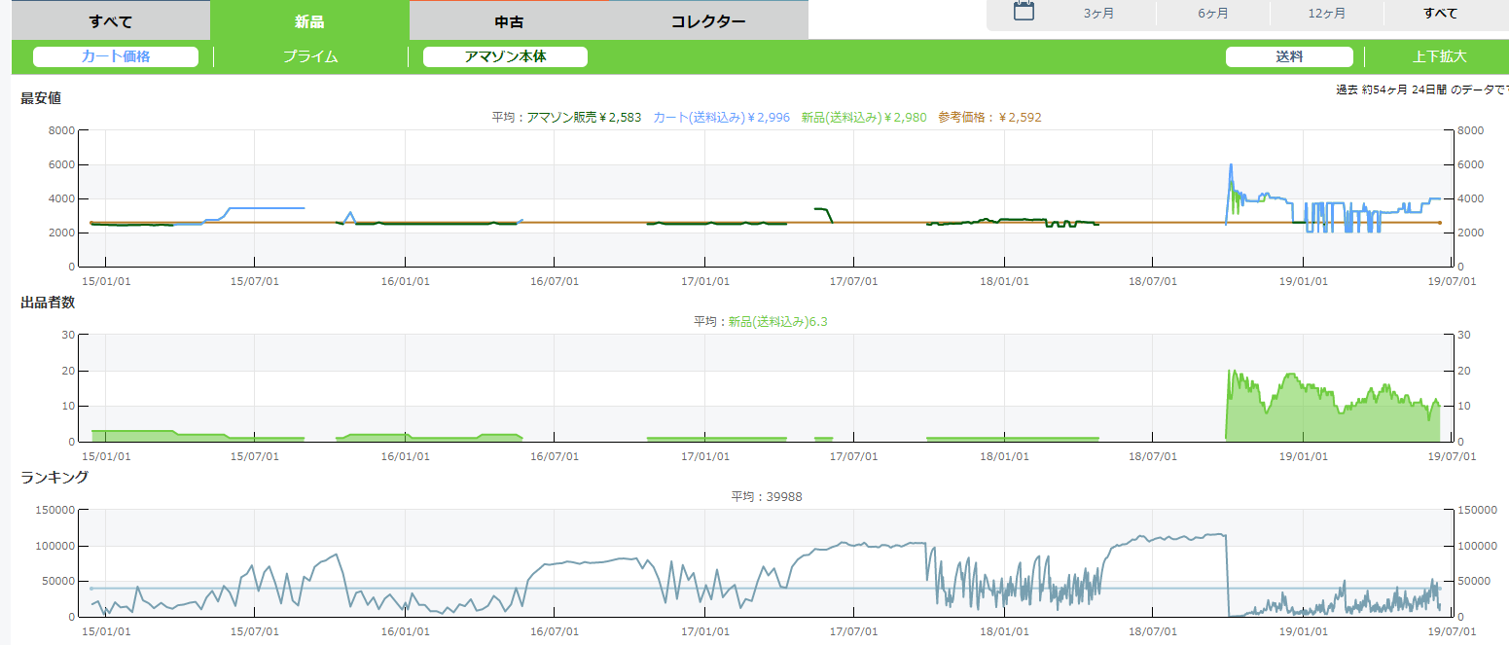Toggle the アマゾン本体 filter
The image size is (1509, 645).
505,56
